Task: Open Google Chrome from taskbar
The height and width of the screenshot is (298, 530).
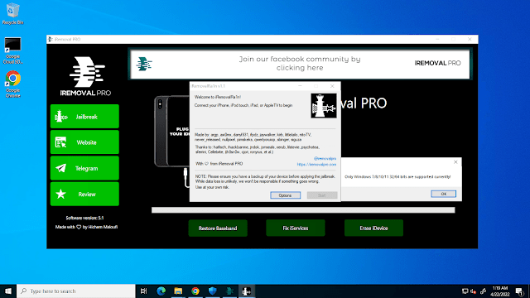Action: pyautogui.click(x=195, y=291)
